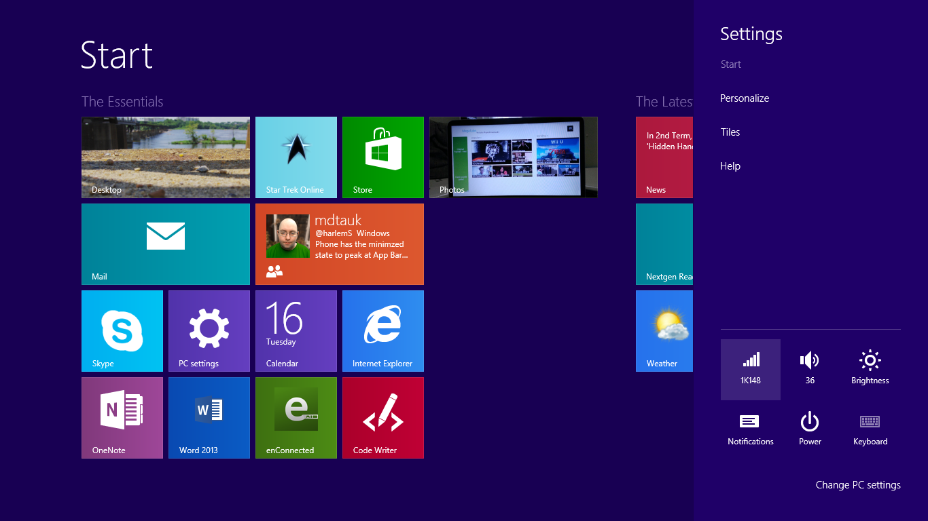Launch Skype from its tile
The height and width of the screenshot is (521, 928).
(122, 331)
